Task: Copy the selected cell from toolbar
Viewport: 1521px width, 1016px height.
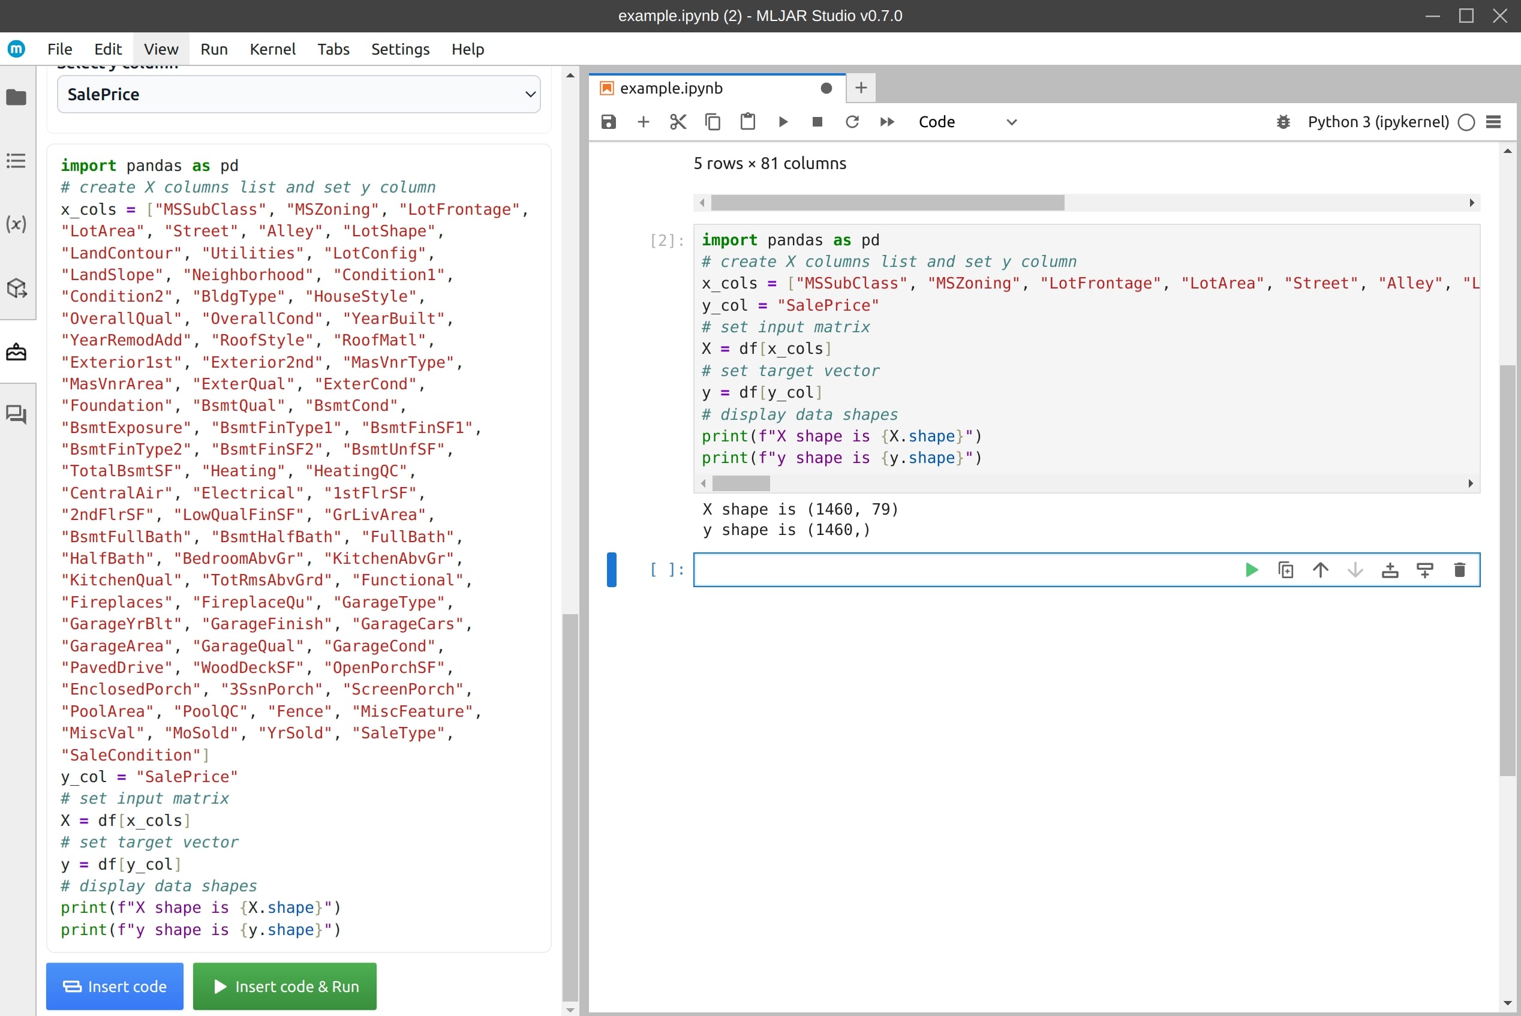Action: click(x=713, y=122)
